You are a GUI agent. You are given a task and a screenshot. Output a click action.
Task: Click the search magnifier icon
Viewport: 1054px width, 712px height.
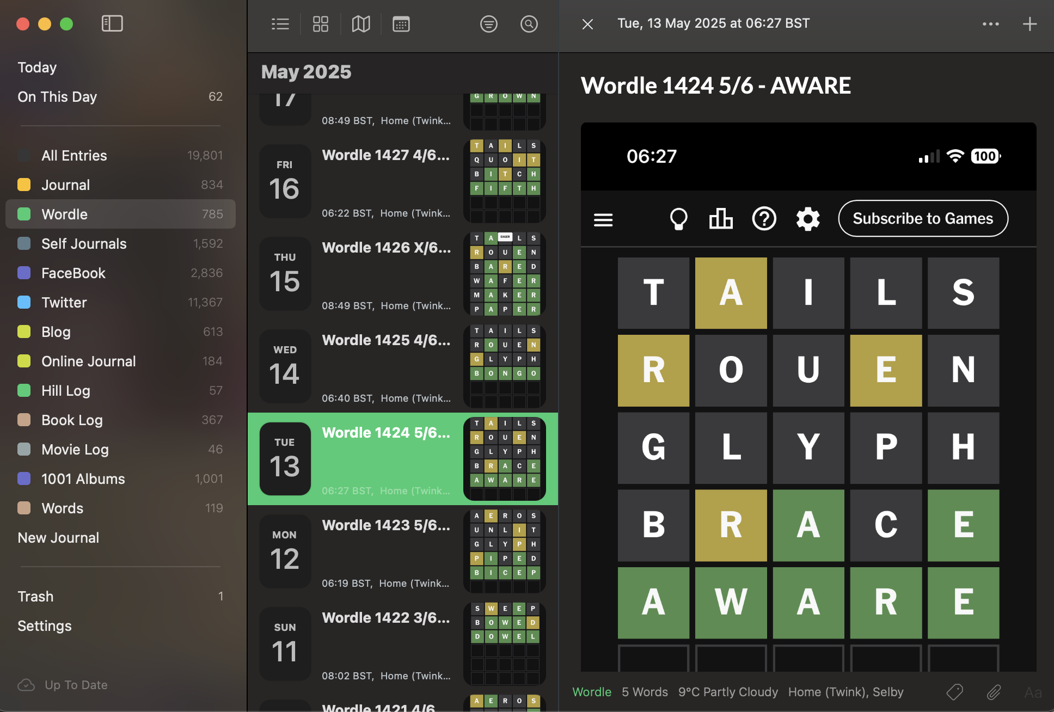pos(529,24)
